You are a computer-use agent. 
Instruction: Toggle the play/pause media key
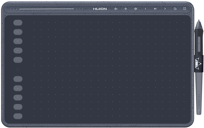click(x=155, y=9)
